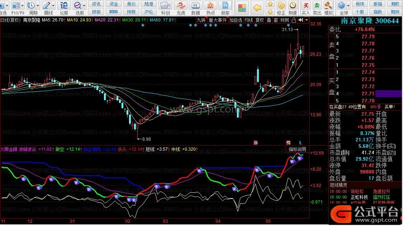Click the 板块 sector button
Screen dimensions: 404x226
coord(360,4)
